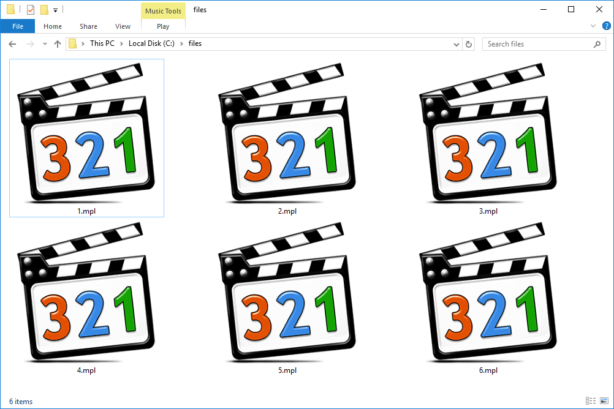Screen dimensions: 614x409
Task: Click the 6.mpl file name label
Action: pos(488,370)
